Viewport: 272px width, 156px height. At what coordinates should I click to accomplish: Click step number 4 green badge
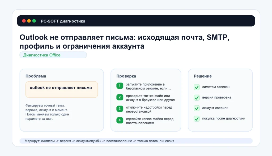tap(120, 120)
